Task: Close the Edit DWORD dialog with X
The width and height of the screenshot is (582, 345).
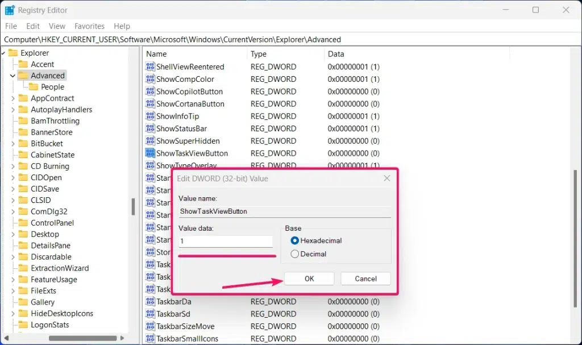Action: [x=386, y=178]
